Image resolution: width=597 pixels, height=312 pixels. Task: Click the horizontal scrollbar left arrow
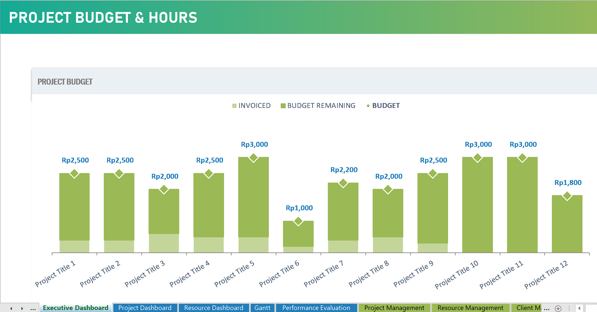[579, 308]
